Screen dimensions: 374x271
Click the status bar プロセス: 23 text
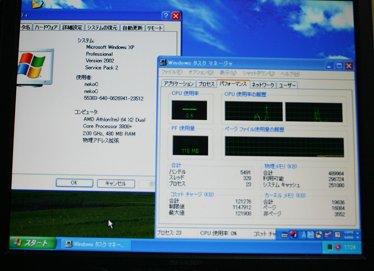(169, 233)
